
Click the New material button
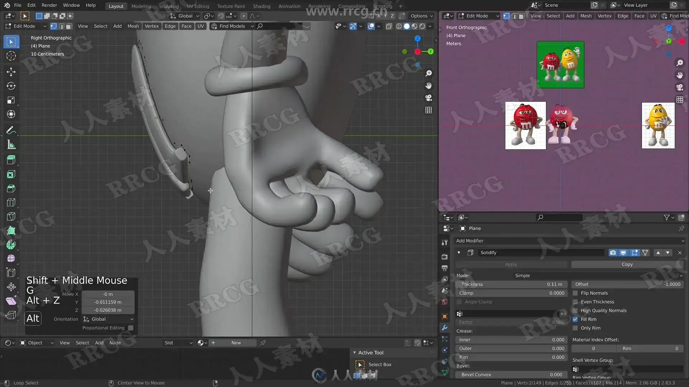pyautogui.click(x=236, y=343)
